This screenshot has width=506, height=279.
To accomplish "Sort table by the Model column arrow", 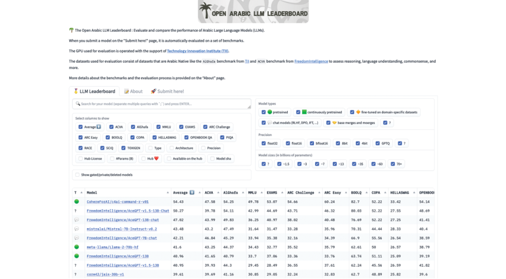I will point(167,193).
